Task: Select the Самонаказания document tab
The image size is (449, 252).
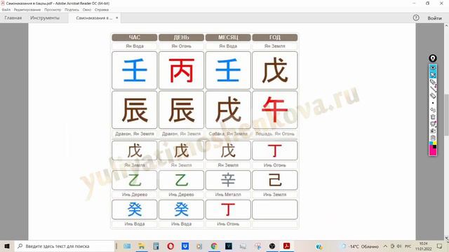Action: [x=94, y=17]
